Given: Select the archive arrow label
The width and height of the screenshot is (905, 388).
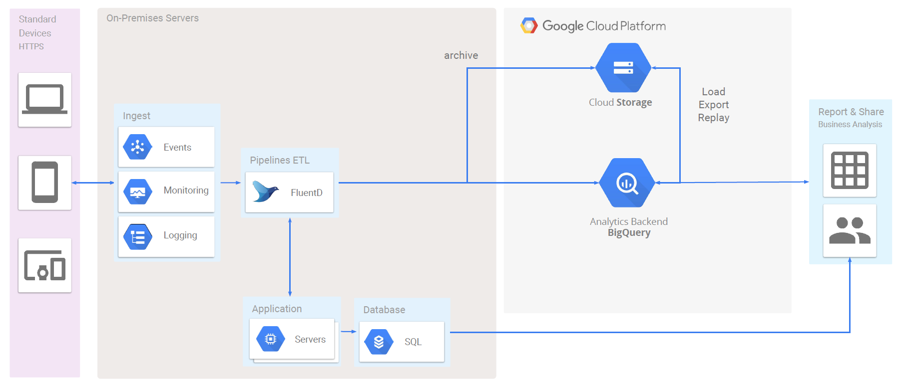Looking at the screenshot, I should click(x=460, y=55).
